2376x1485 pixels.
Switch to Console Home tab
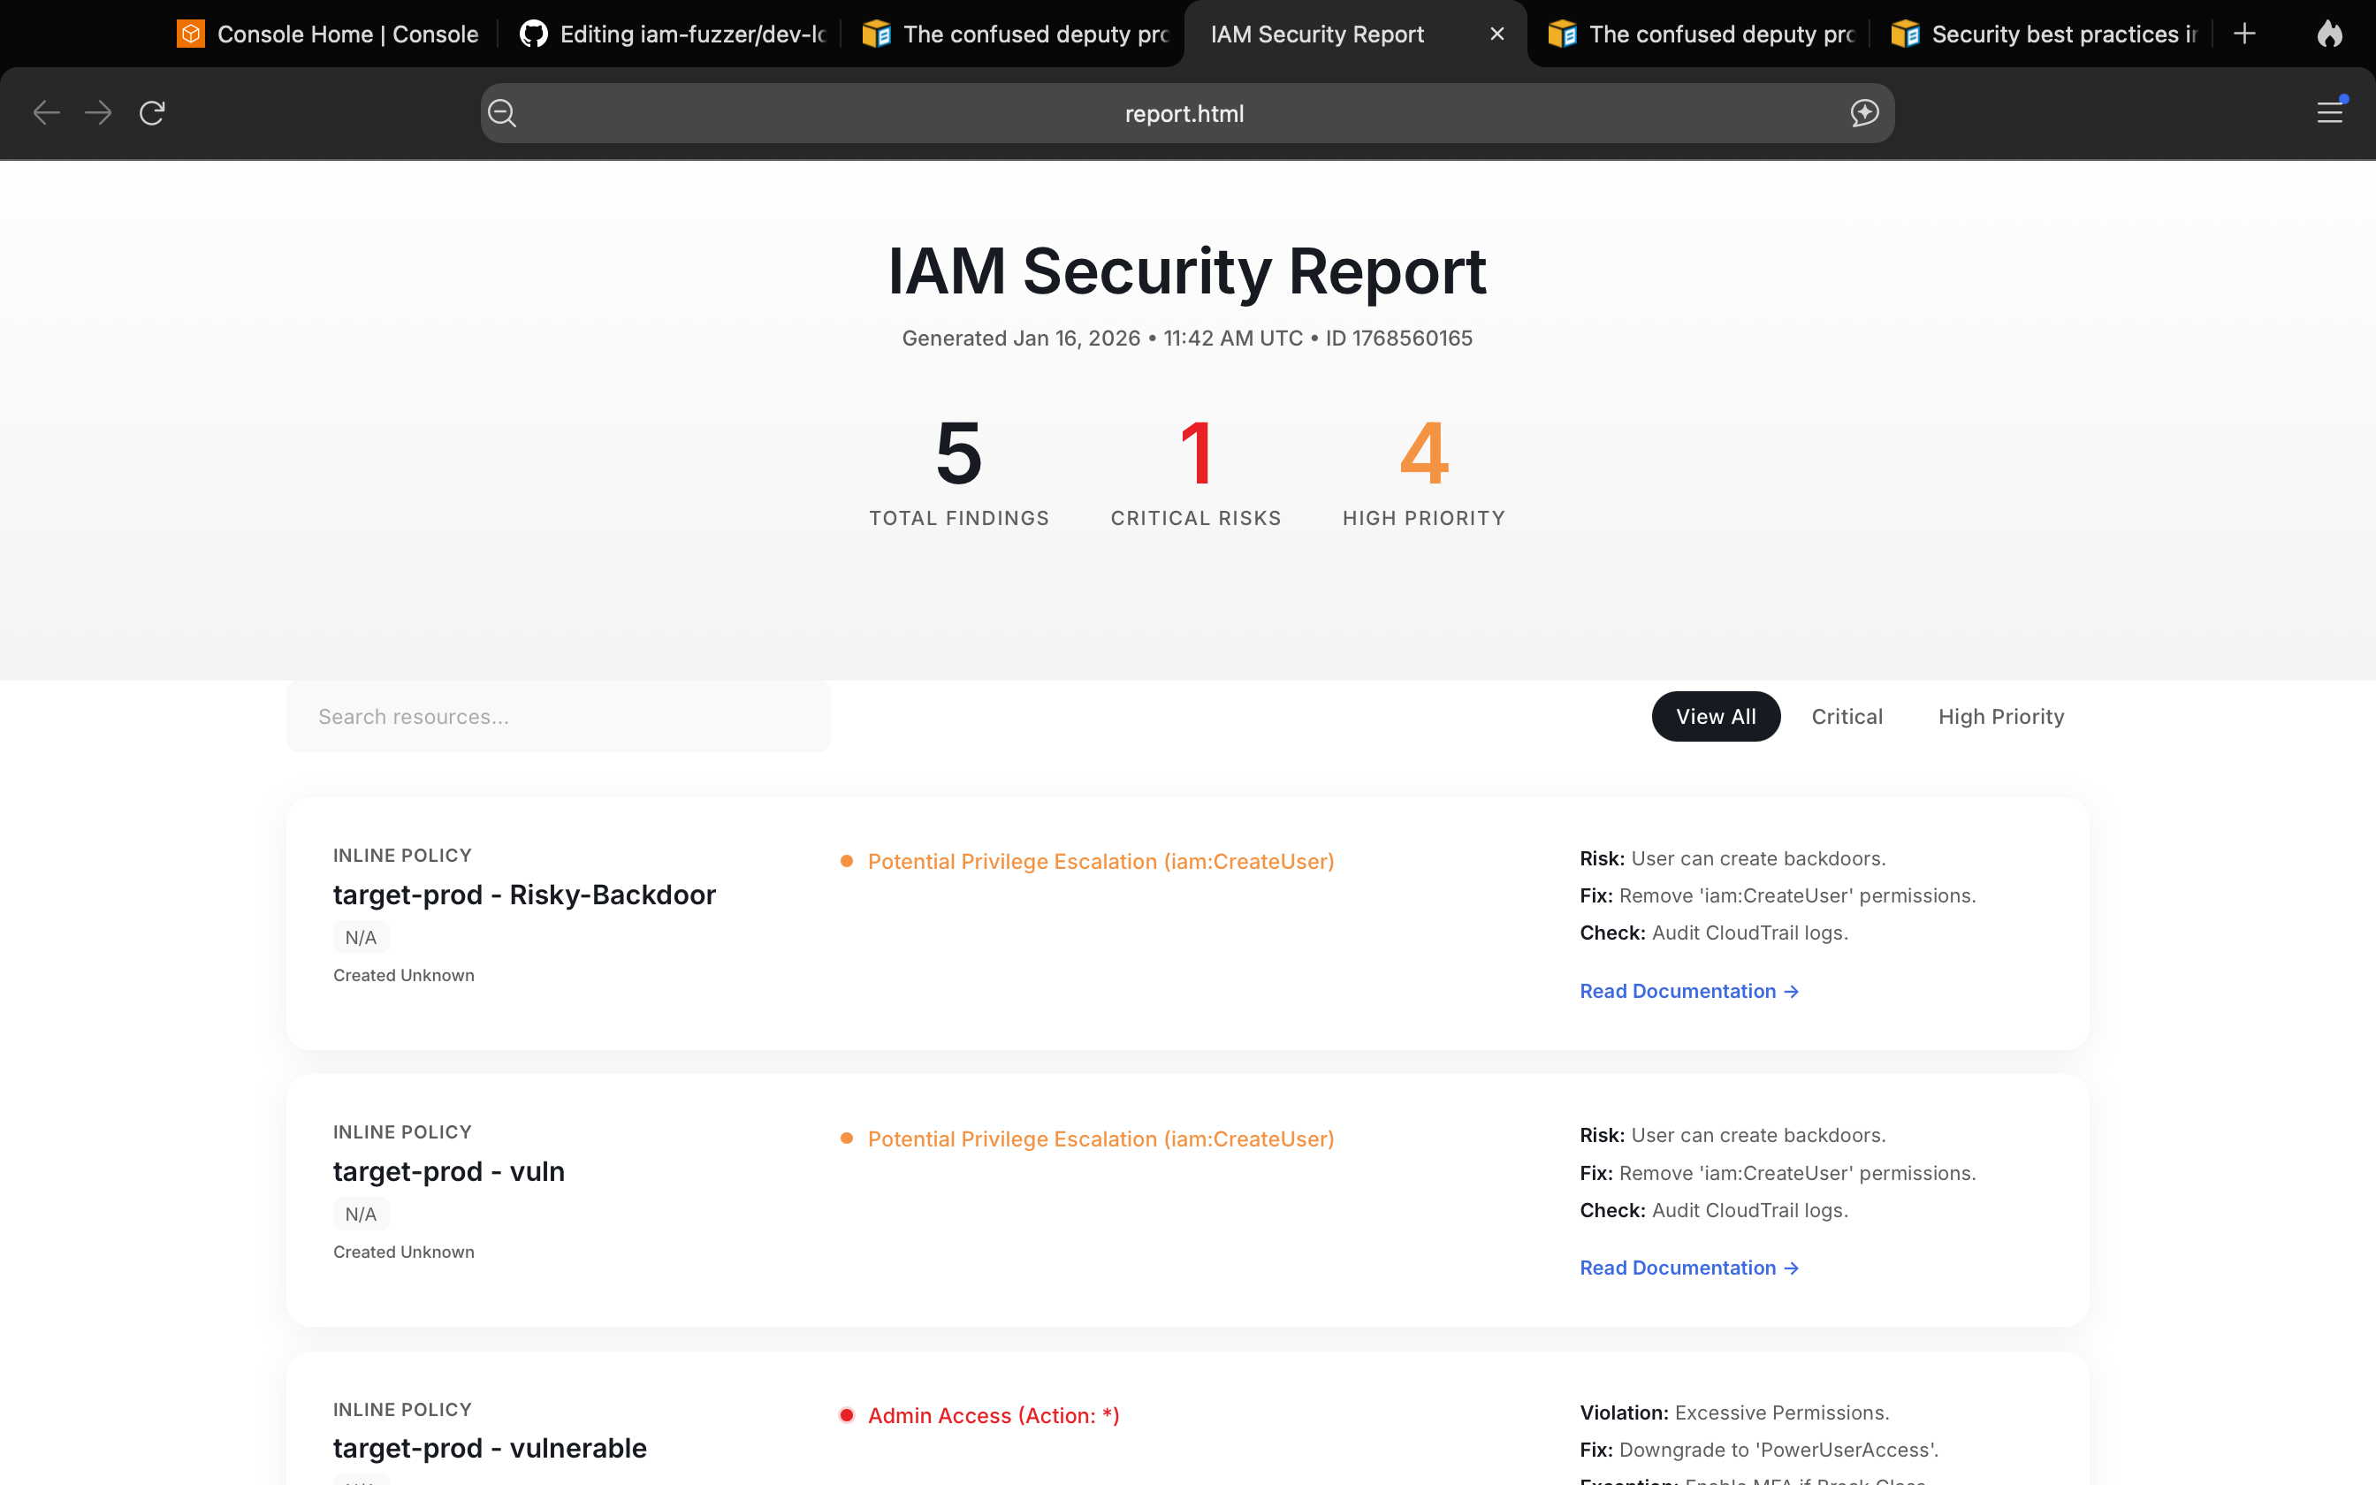pyautogui.click(x=328, y=34)
